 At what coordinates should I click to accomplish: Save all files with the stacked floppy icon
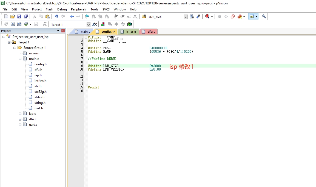[x=26, y=16]
